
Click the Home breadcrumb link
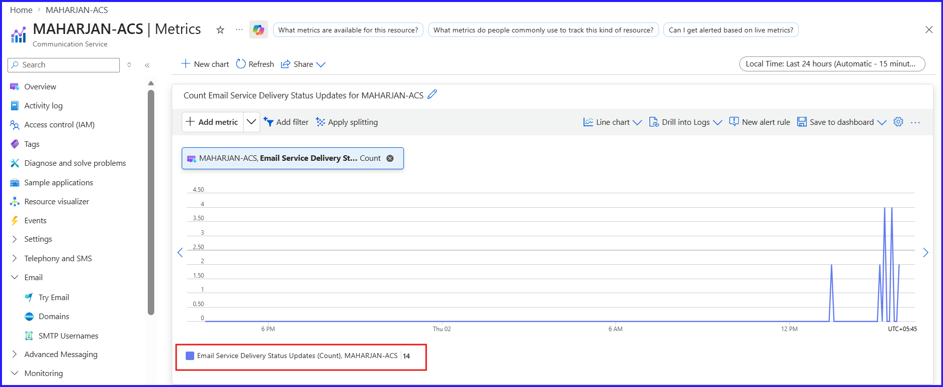21,10
